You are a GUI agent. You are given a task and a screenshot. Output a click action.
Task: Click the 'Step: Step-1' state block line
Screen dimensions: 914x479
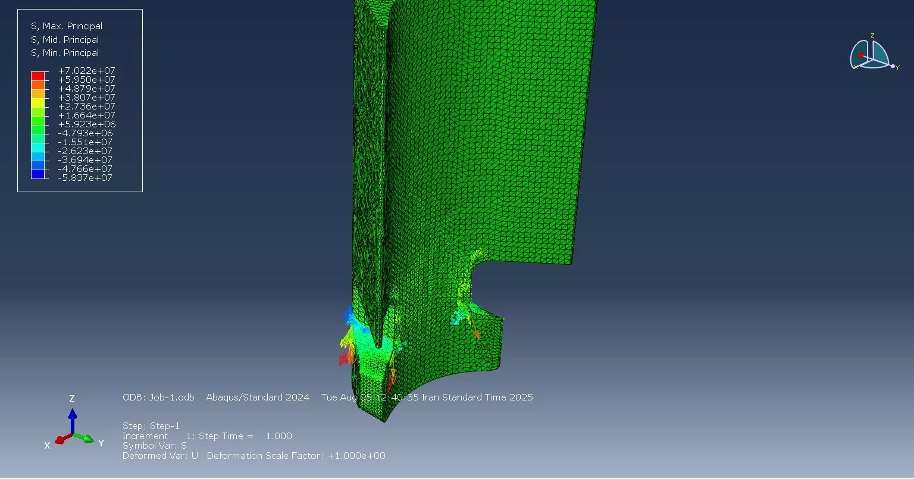click(151, 426)
